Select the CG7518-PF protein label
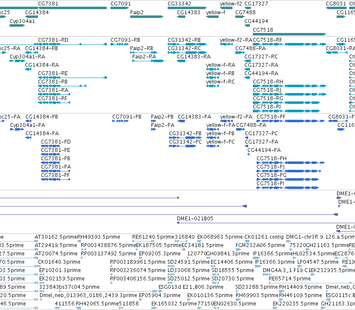The width and height of the screenshot is (355, 310). (x=271, y=117)
